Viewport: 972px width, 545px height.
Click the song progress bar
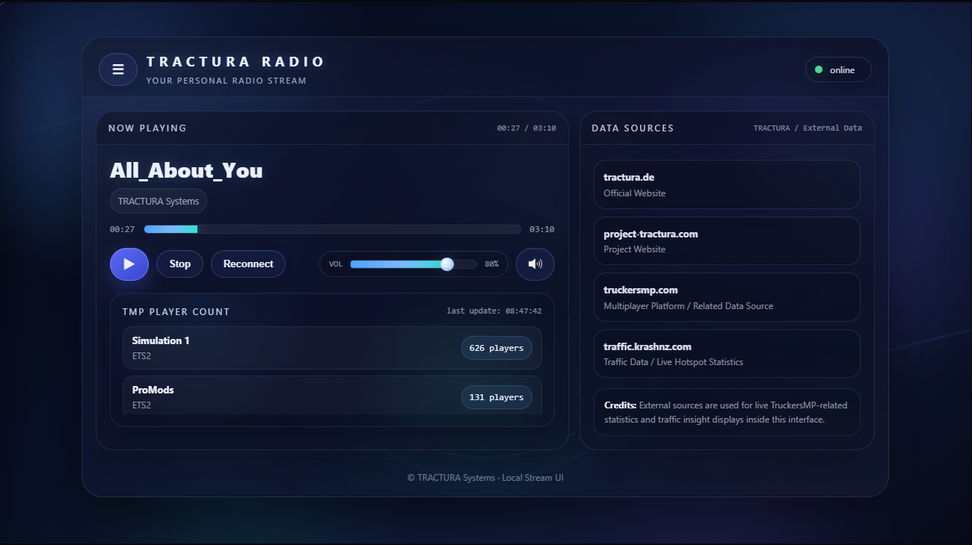332,229
